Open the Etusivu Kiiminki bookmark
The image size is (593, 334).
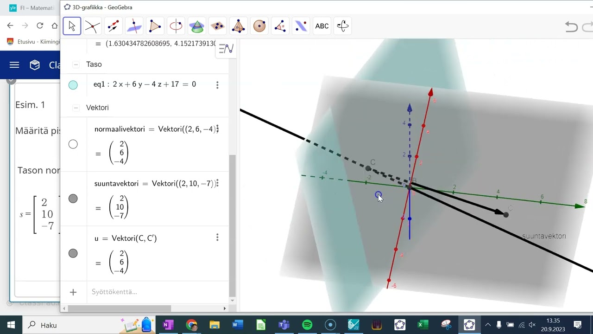[x=33, y=42]
